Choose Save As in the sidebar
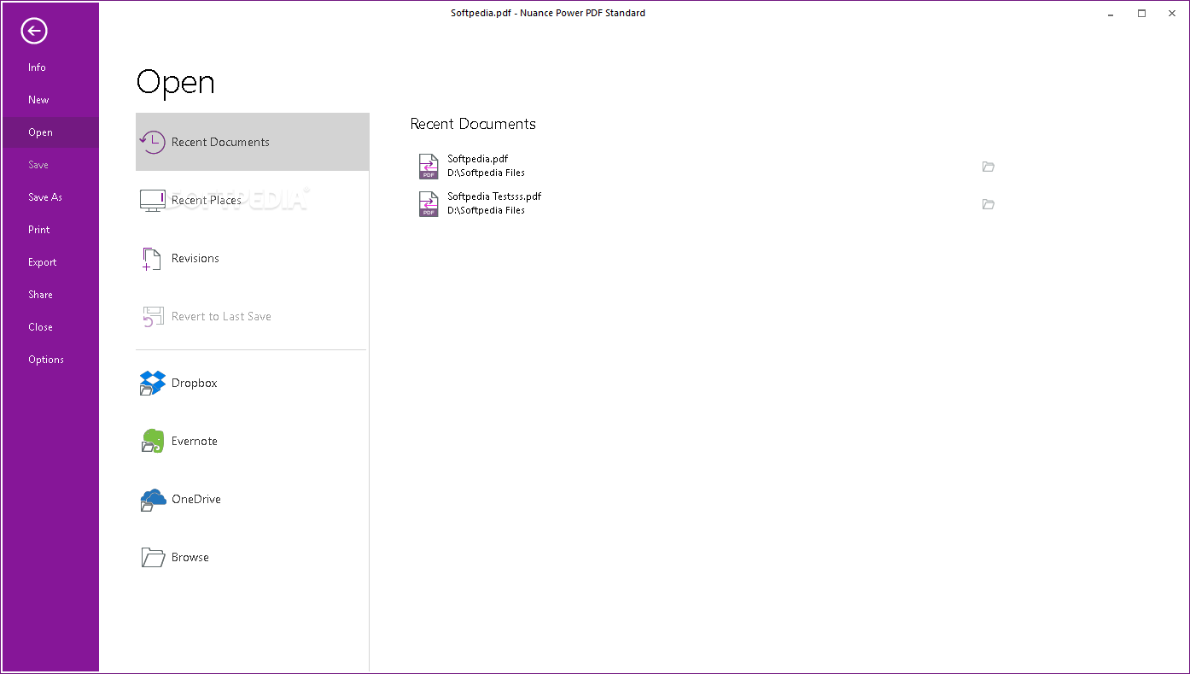 (x=45, y=197)
